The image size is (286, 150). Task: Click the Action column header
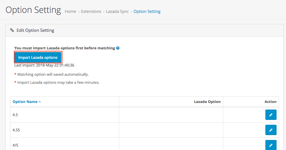tap(270, 102)
